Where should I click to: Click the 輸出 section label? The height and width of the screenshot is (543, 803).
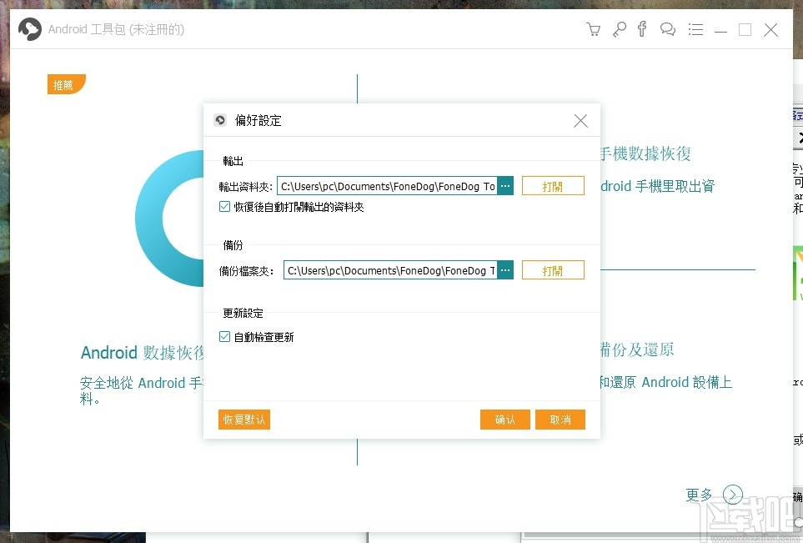(x=233, y=161)
